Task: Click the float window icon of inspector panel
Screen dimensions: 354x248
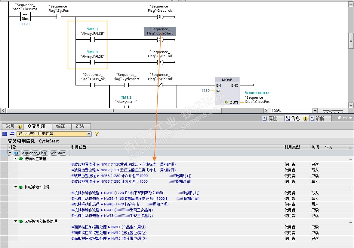Action: coord(339,118)
